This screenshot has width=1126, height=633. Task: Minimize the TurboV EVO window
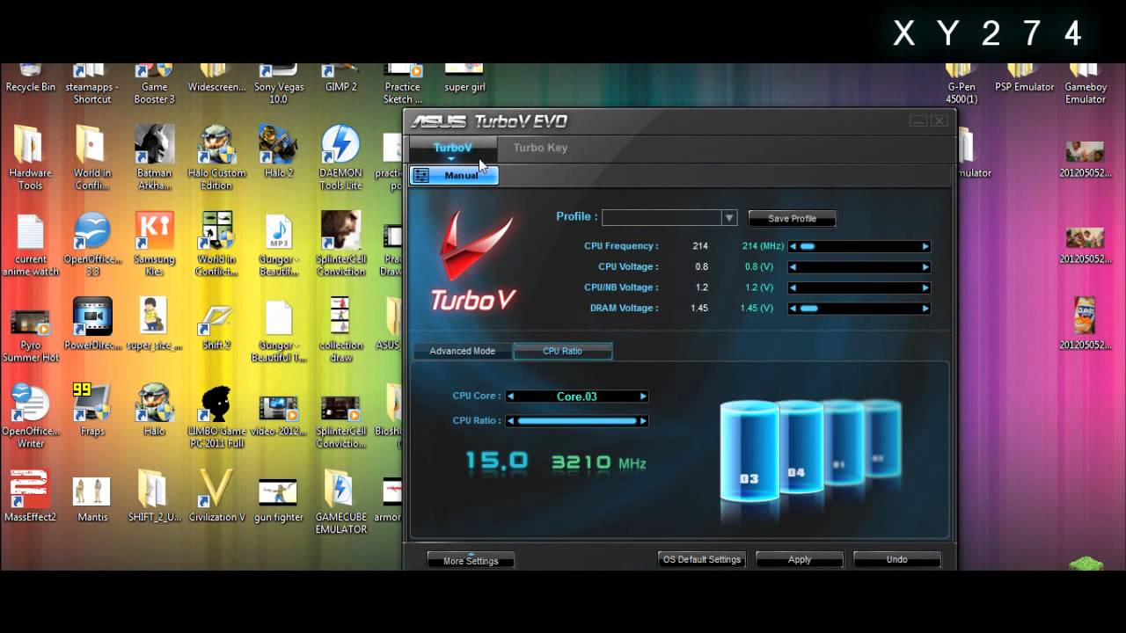(x=918, y=120)
